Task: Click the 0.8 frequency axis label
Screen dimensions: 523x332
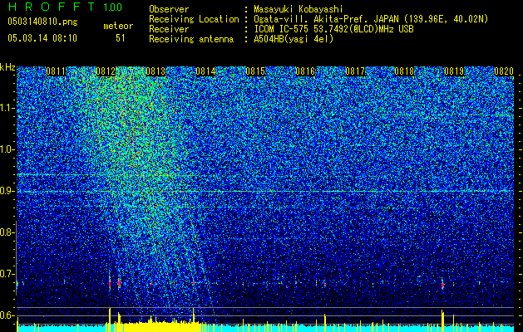Action: pyautogui.click(x=7, y=232)
